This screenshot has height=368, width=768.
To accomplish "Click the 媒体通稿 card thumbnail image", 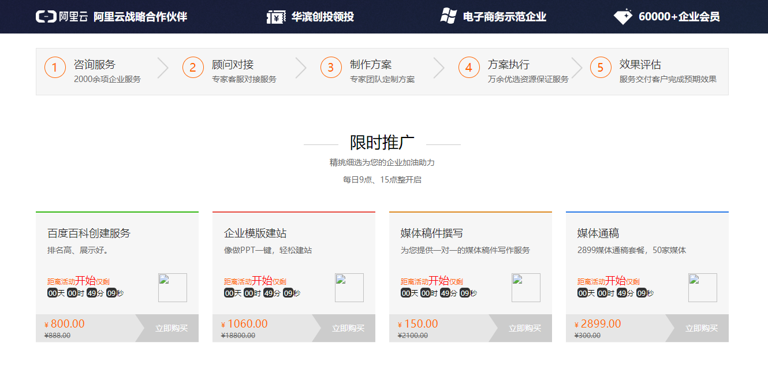I will tap(702, 288).
